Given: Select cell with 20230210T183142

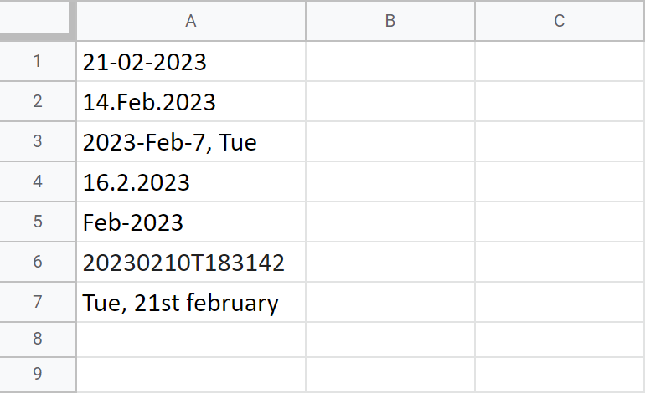Looking at the screenshot, I should (x=191, y=262).
